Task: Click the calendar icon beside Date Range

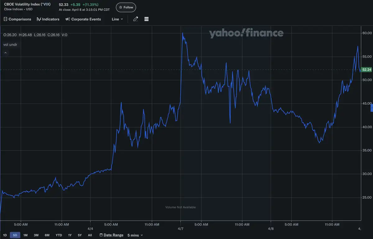Action: click(x=101, y=235)
